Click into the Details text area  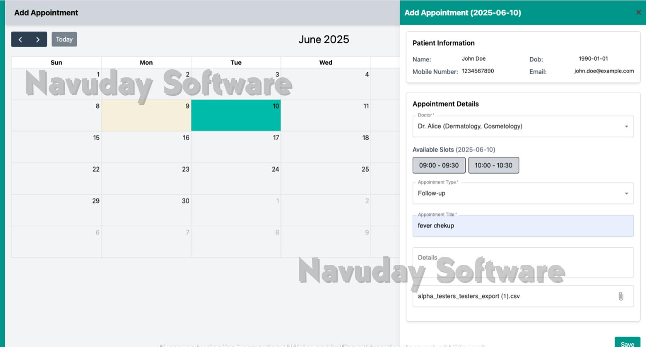[x=523, y=263]
